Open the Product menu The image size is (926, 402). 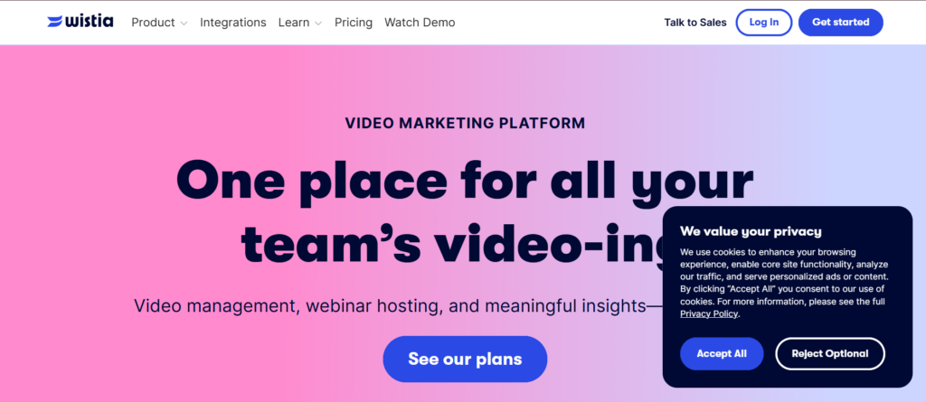(x=153, y=23)
